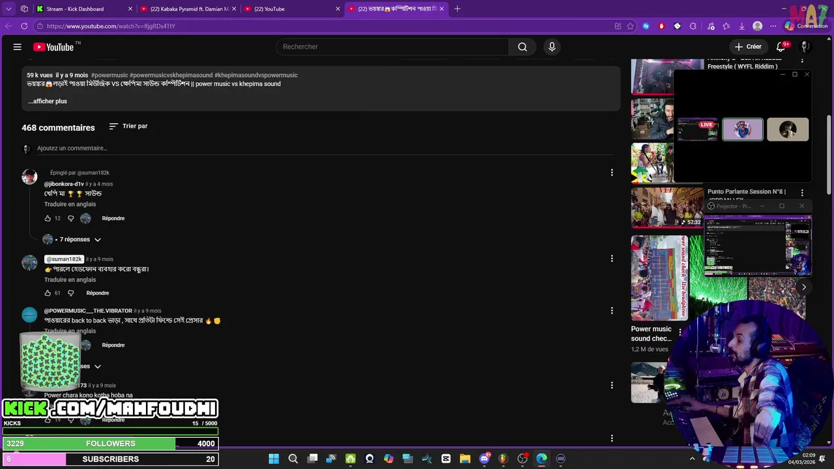Reply to the @jibonkora-d1v comment

[x=113, y=218]
